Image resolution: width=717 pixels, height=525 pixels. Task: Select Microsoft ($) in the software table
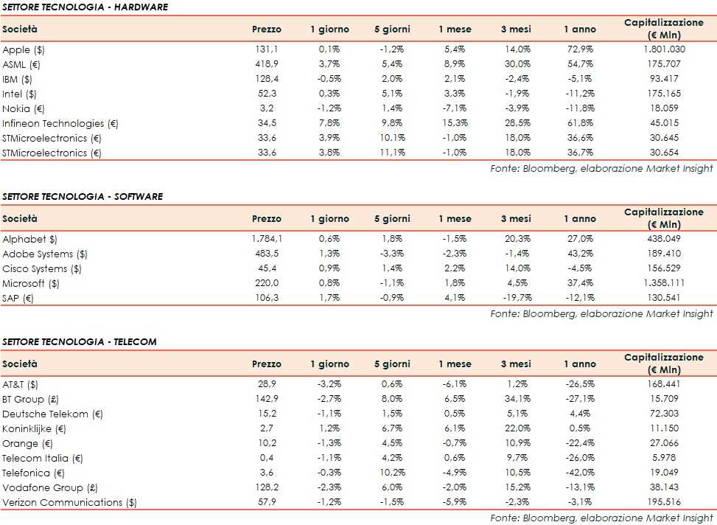coord(31,284)
